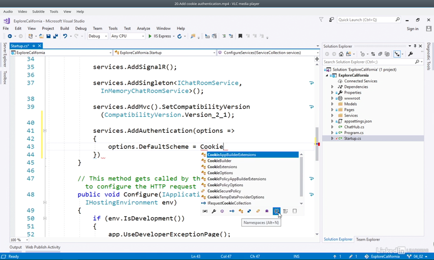The width and height of the screenshot is (434, 260).
Task: Open the ConfigureServices member dropdown
Action: click(x=269, y=53)
